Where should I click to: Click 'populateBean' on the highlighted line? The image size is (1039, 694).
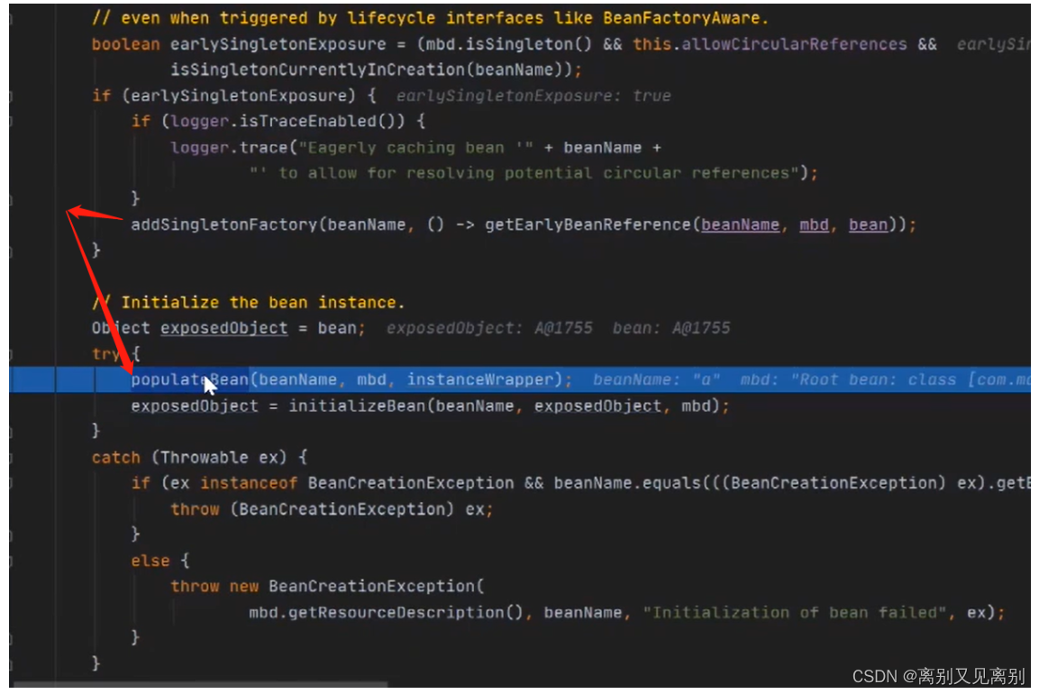pos(189,379)
